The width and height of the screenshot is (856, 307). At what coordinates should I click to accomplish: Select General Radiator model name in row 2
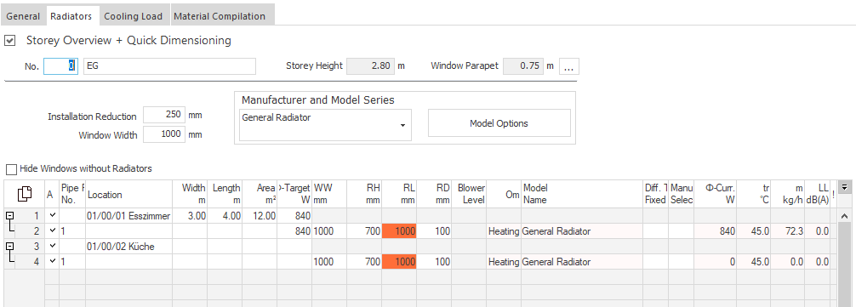[581, 231]
